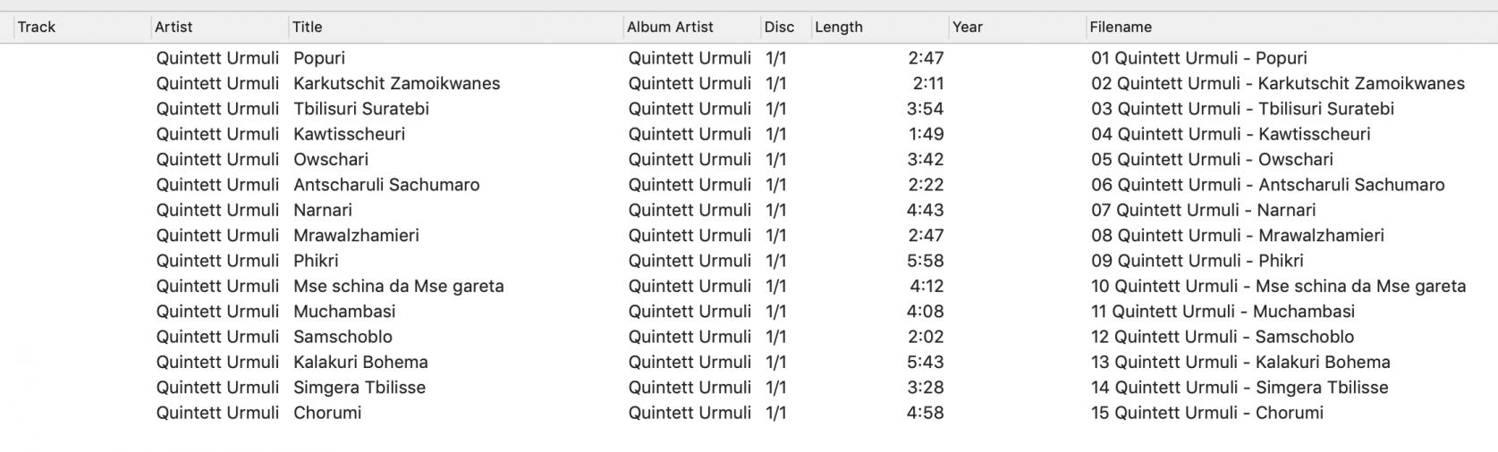Screen dimensions: 1498x452
Task: Click the Mse schina da Mse gareta title
Action: 398,286
